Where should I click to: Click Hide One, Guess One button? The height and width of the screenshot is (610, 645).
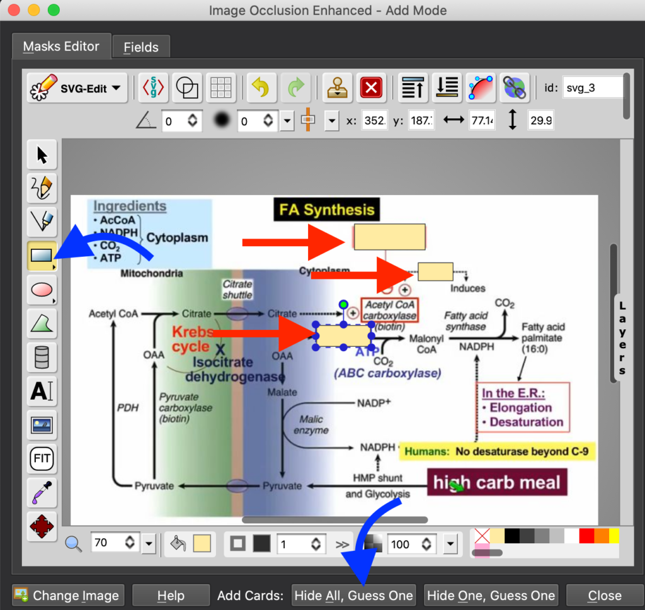click(x=491, y=595)
